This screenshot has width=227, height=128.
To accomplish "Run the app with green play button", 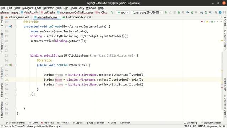I will click(x=166, y=12).
